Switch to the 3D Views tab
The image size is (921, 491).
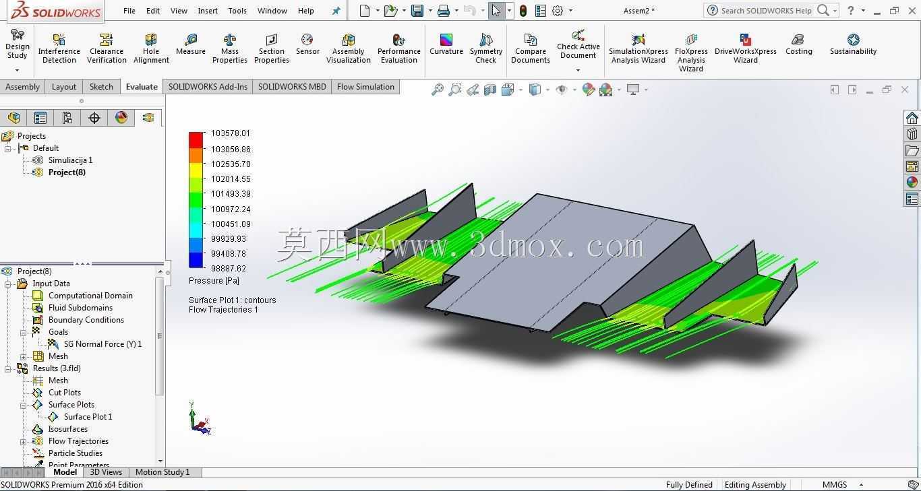[x=106, y=472]
